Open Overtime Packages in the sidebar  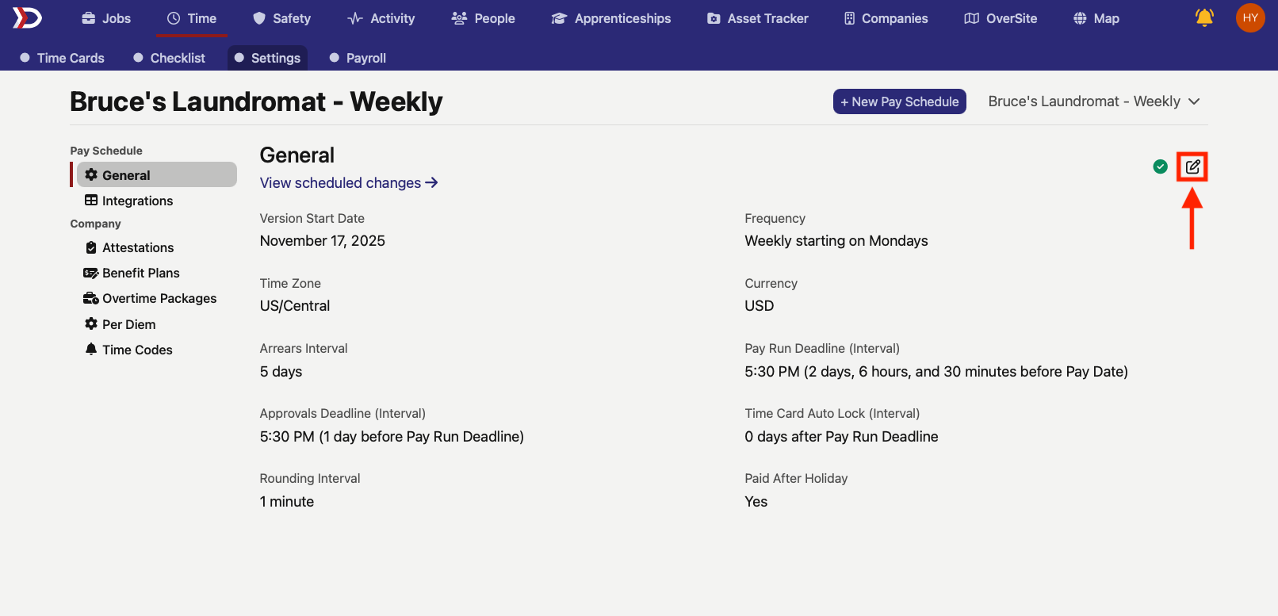(x=151, y=298)
